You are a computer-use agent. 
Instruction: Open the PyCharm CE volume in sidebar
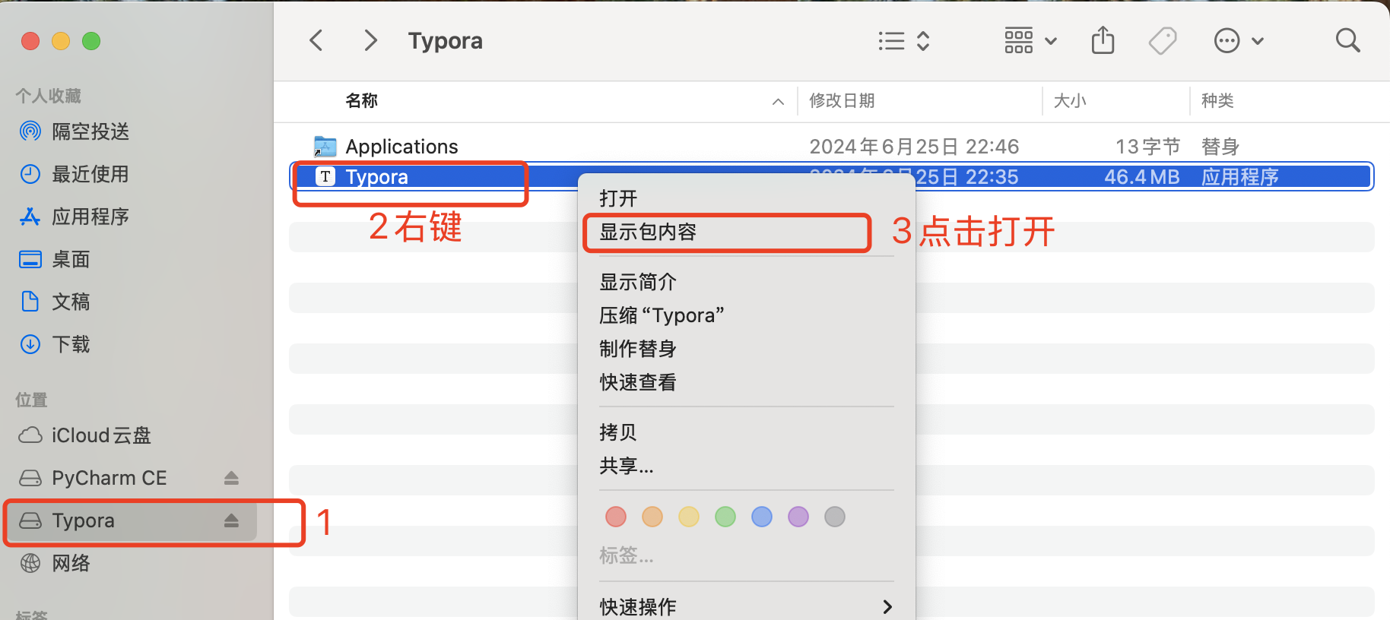tap(109, 478)
